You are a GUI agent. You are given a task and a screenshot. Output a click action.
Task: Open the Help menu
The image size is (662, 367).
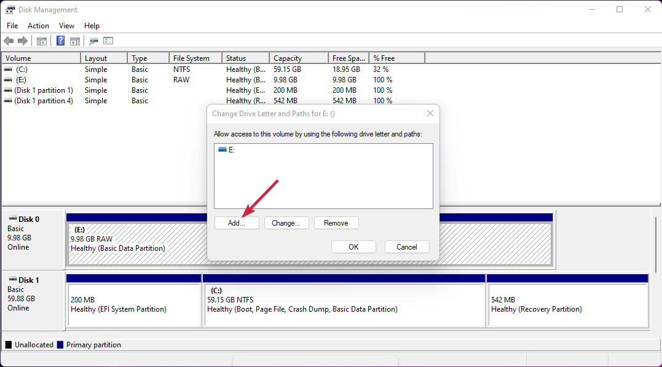[x=92, y=26]
